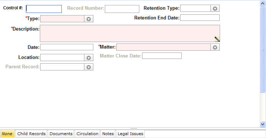
Task: Click the Matter Close Date field
Action: point(162,56)
